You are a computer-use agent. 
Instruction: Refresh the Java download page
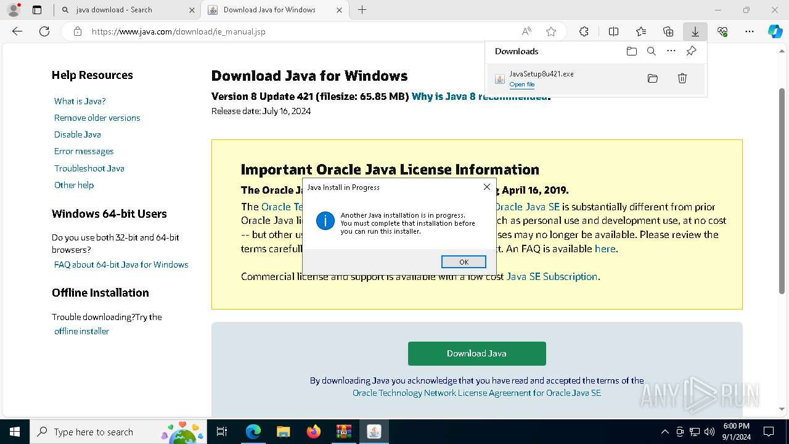click(x=44, y=31)
